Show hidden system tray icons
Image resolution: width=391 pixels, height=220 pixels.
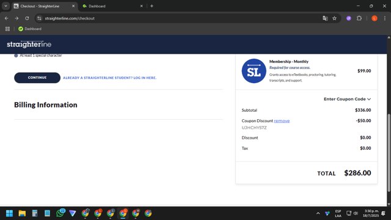[318, 213]
